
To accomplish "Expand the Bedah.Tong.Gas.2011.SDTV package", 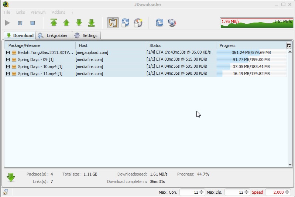I will point(8,52).
